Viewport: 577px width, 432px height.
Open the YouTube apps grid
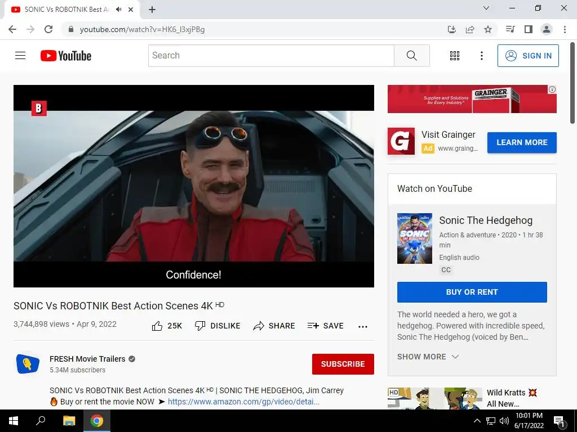(455, 56)
